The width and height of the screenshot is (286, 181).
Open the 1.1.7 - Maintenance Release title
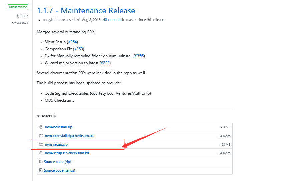[x=86, y=11]
